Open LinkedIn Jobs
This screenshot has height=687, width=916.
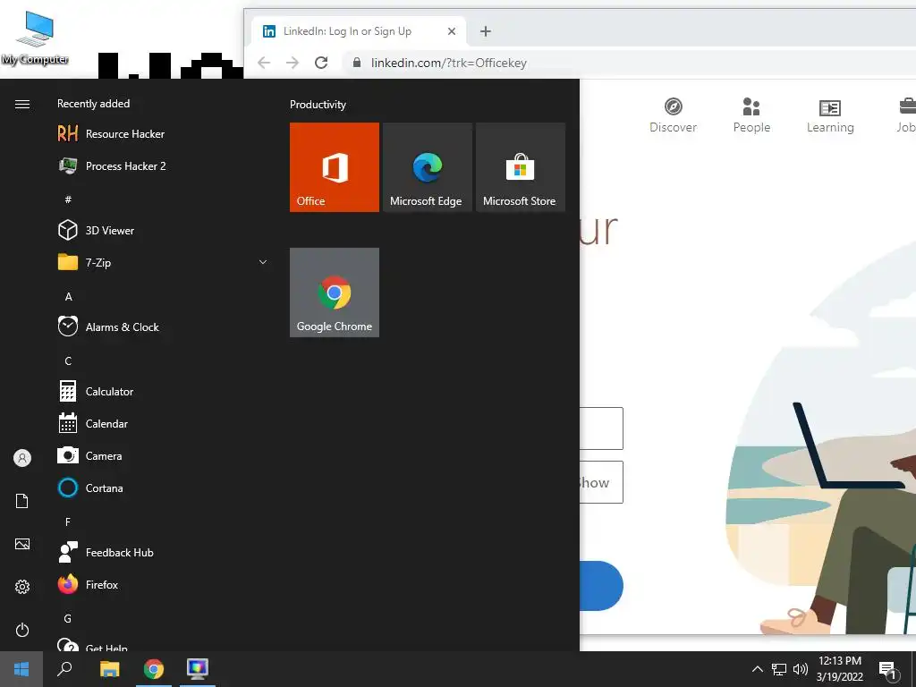click(906, 115)
